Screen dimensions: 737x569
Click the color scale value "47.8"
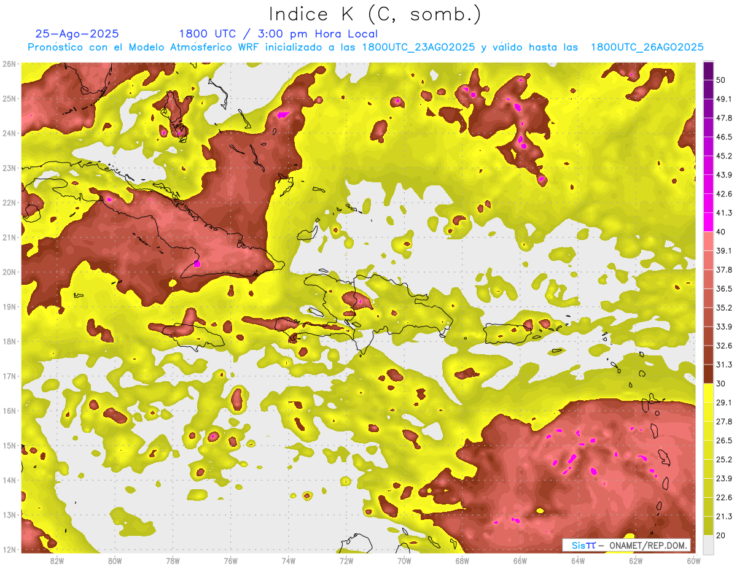coord(723,118)
